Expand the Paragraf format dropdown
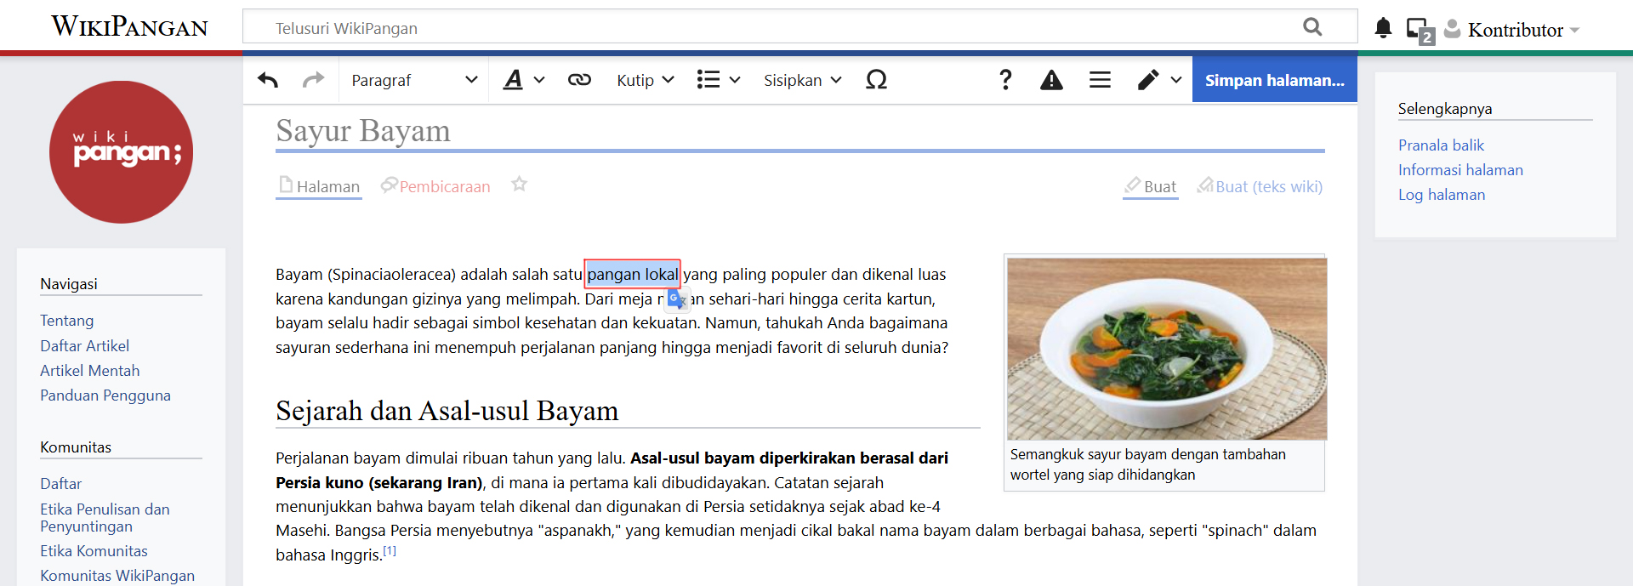The image size is (1633, 586). pyautogui.click(x=414, y=80)
